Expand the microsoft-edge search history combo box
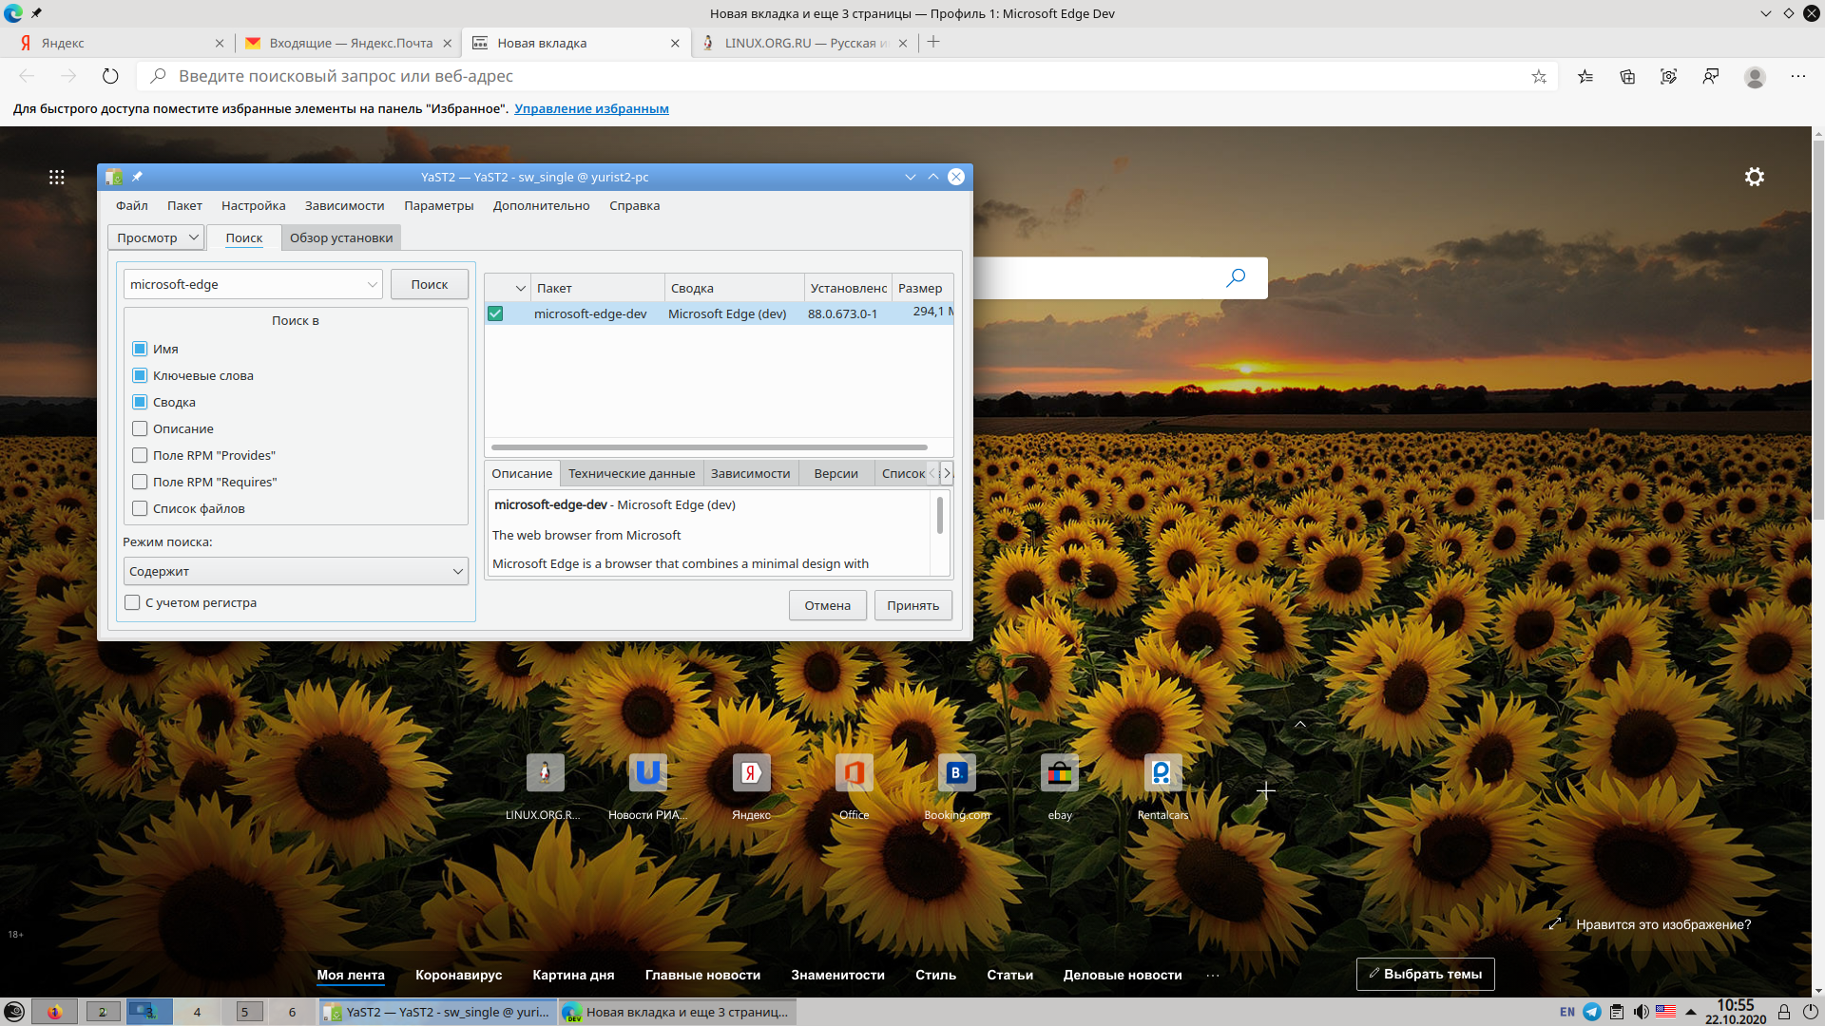The image size is (1825, 1026). click(x=372, y=284)
